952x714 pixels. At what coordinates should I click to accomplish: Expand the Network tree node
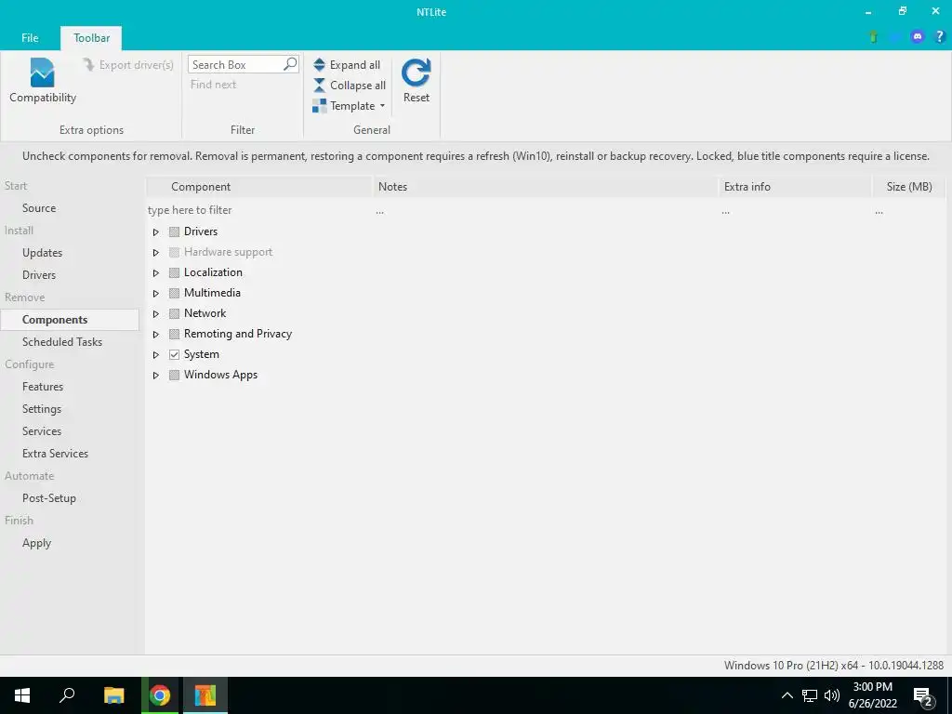[x=156, y=314]
